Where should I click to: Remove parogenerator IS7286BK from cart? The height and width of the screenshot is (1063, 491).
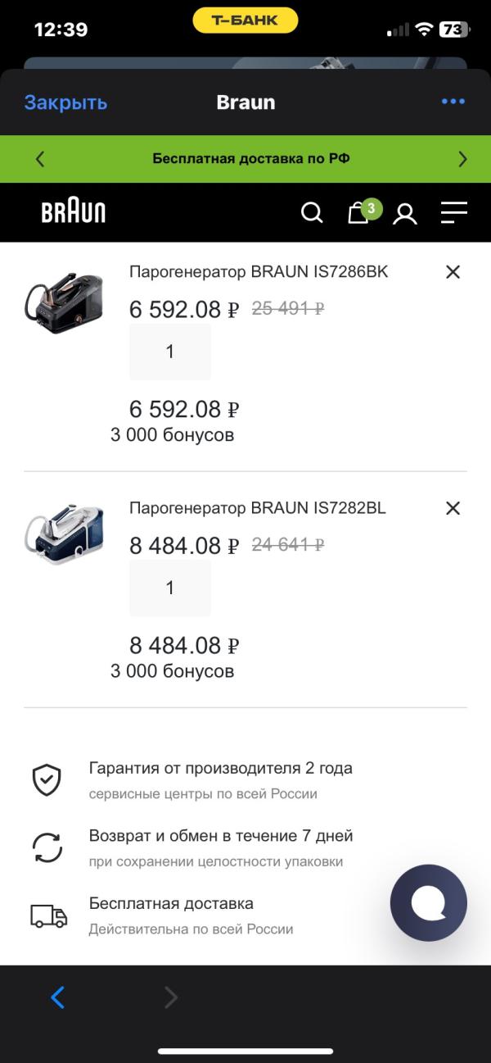click(x=453, y=272)
